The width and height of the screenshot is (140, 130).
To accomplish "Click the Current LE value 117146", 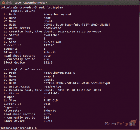I will [x=49, y=45].
